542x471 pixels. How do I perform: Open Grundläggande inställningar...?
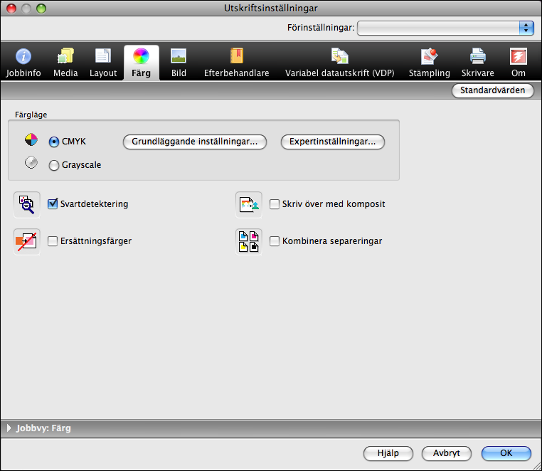click(x=195, y=142)
